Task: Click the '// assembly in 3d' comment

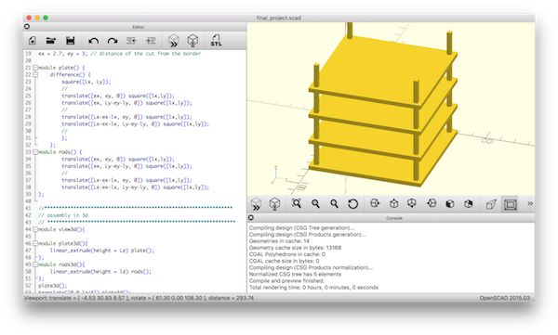Action: coord(63,215)
